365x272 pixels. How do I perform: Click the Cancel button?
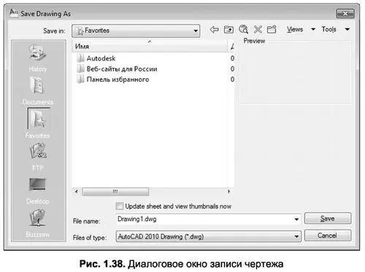tap(328, 236)
